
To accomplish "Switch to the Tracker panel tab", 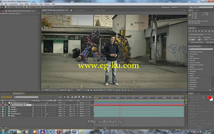I will pyautogui.click(x=198, y=94).
